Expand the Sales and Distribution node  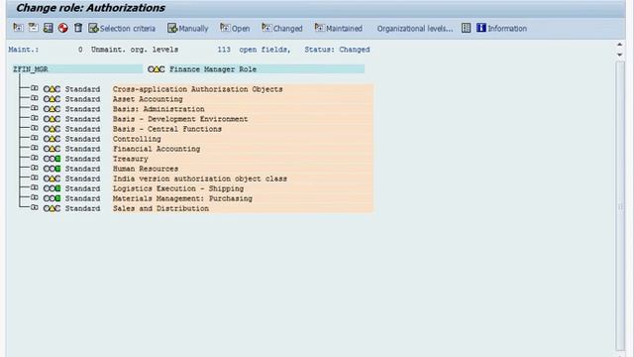35,207
